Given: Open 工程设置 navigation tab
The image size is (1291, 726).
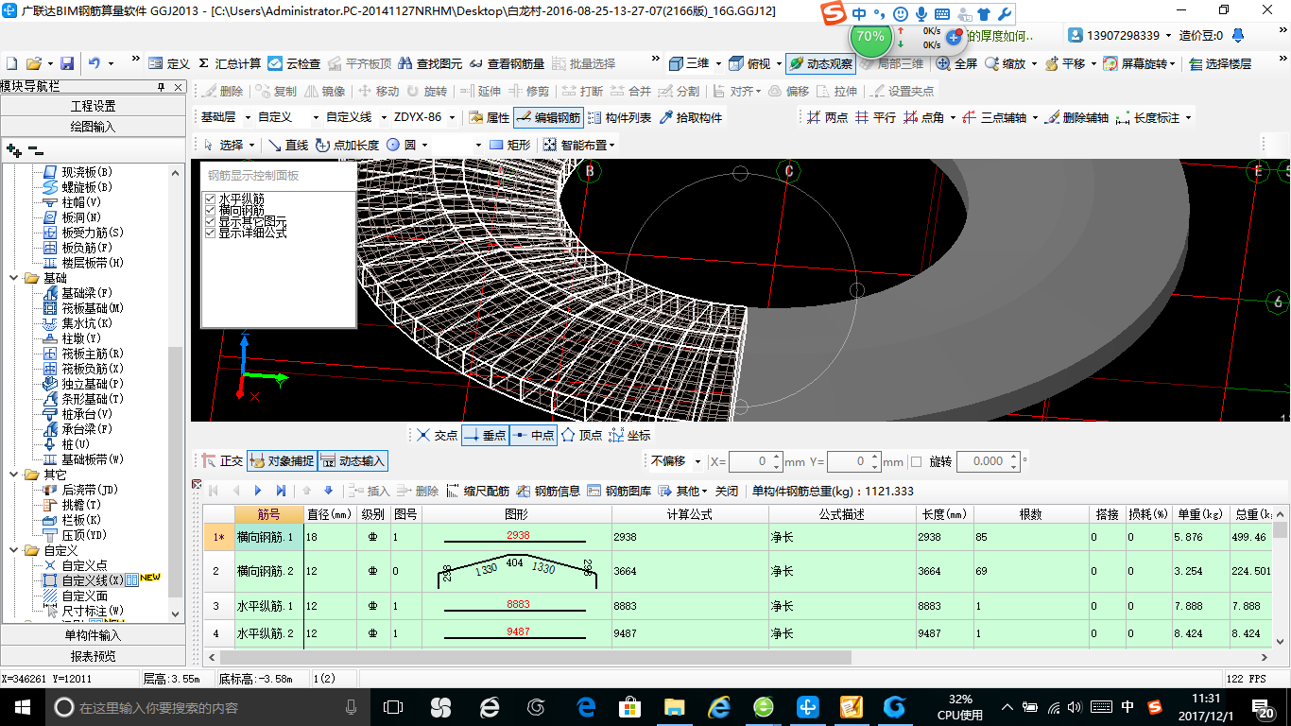Looking at the screenshot, I should (94, 106).
